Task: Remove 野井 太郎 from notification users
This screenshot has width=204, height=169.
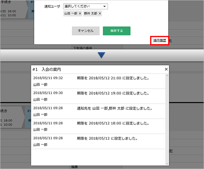Action: pyautogui.click(x=100, y=13)
